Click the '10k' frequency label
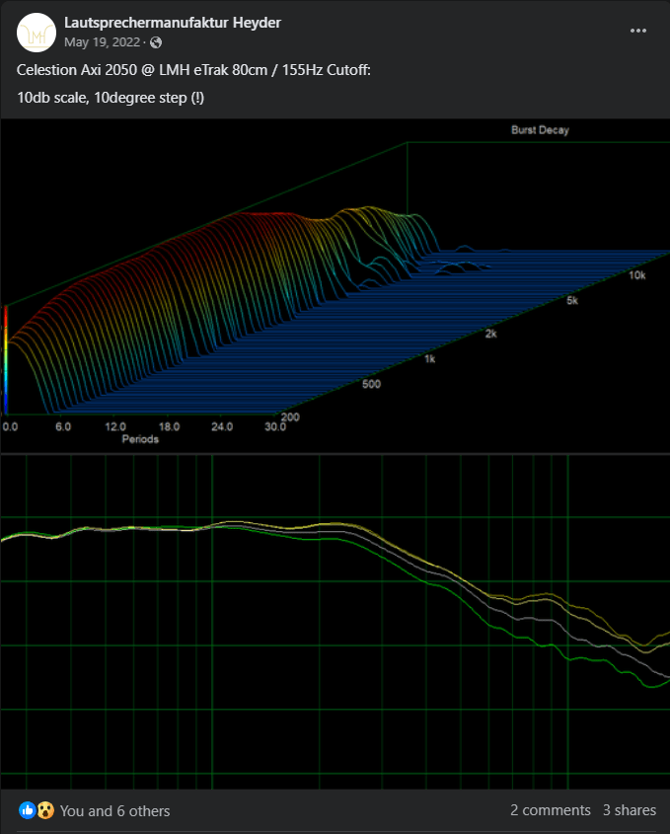This screenshot has width=670, height=834. tap(637, 275)
